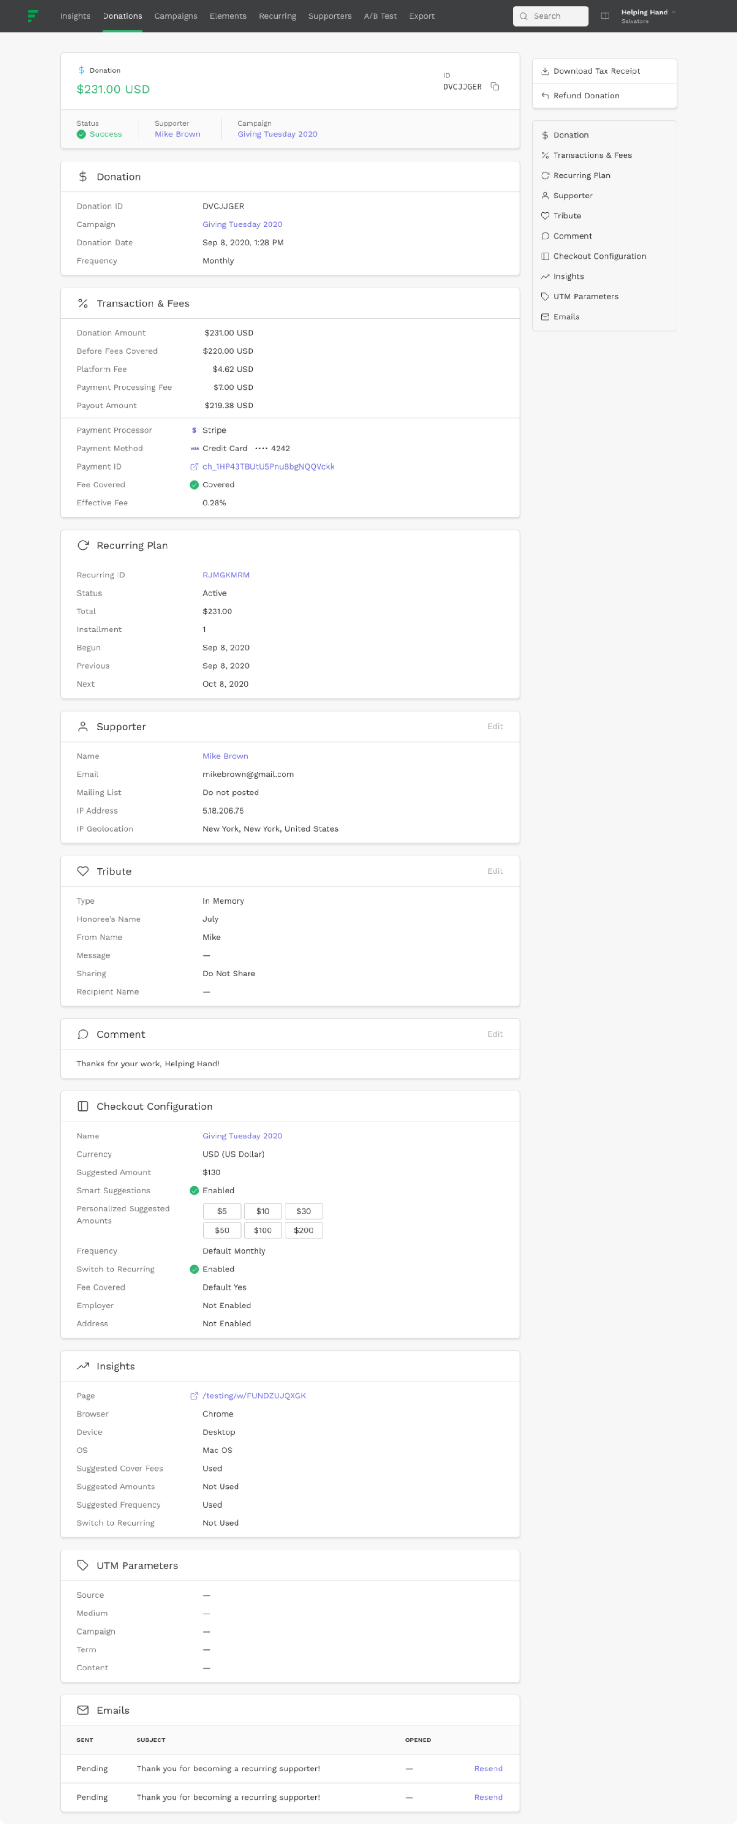Image resolution: width=737 pixels, height=1824 pixels.
Task: Open the Stripe payment ID link
Action: click(x=268, y=467)
